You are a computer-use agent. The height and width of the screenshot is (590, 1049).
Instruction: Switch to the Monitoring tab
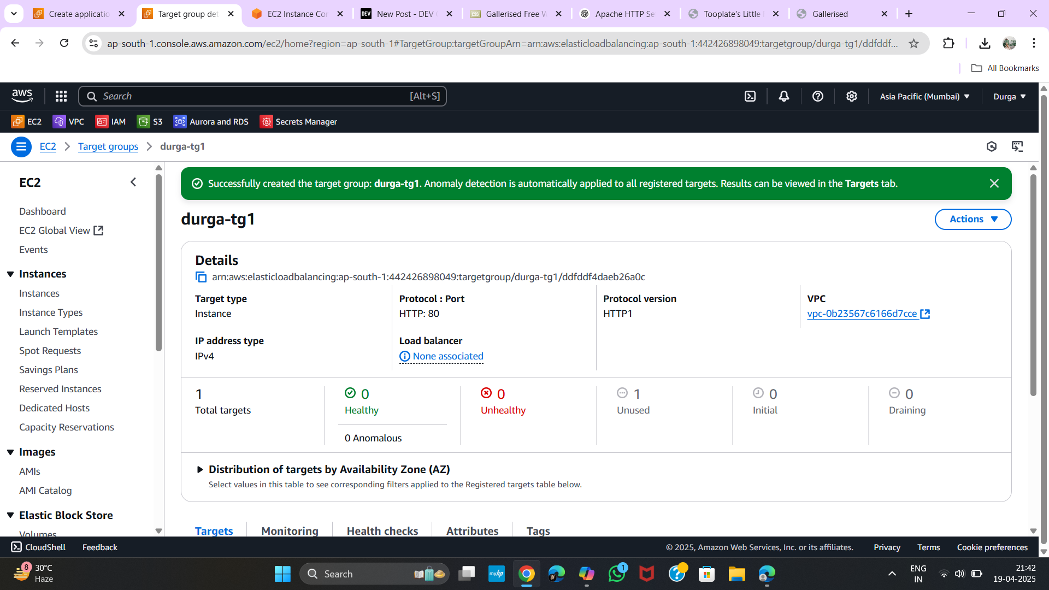pos(290,530)
